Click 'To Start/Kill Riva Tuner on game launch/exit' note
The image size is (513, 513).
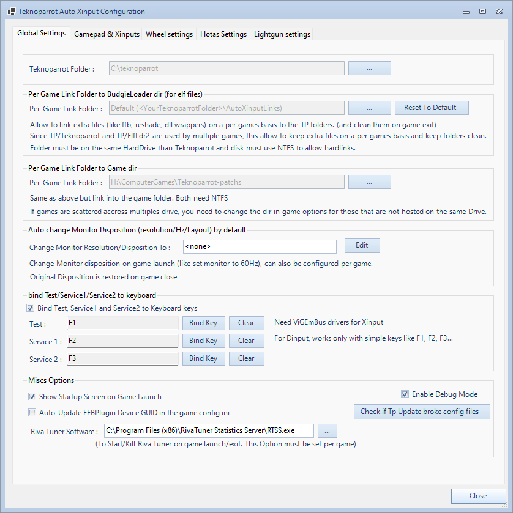point(226,444)
